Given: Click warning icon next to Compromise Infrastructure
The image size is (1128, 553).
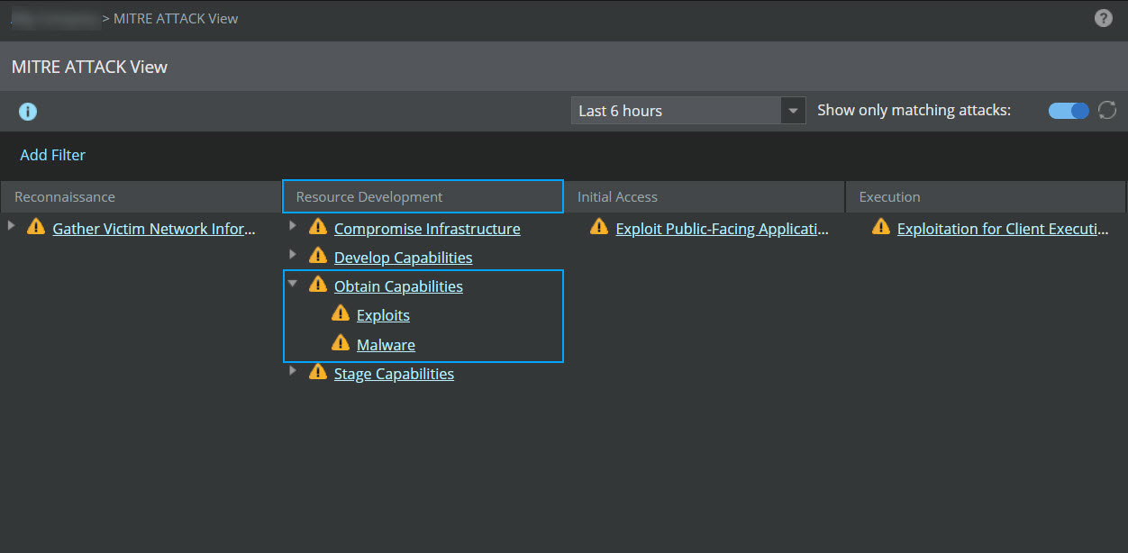Looking at the screenshot, I should tap(318, 226).
